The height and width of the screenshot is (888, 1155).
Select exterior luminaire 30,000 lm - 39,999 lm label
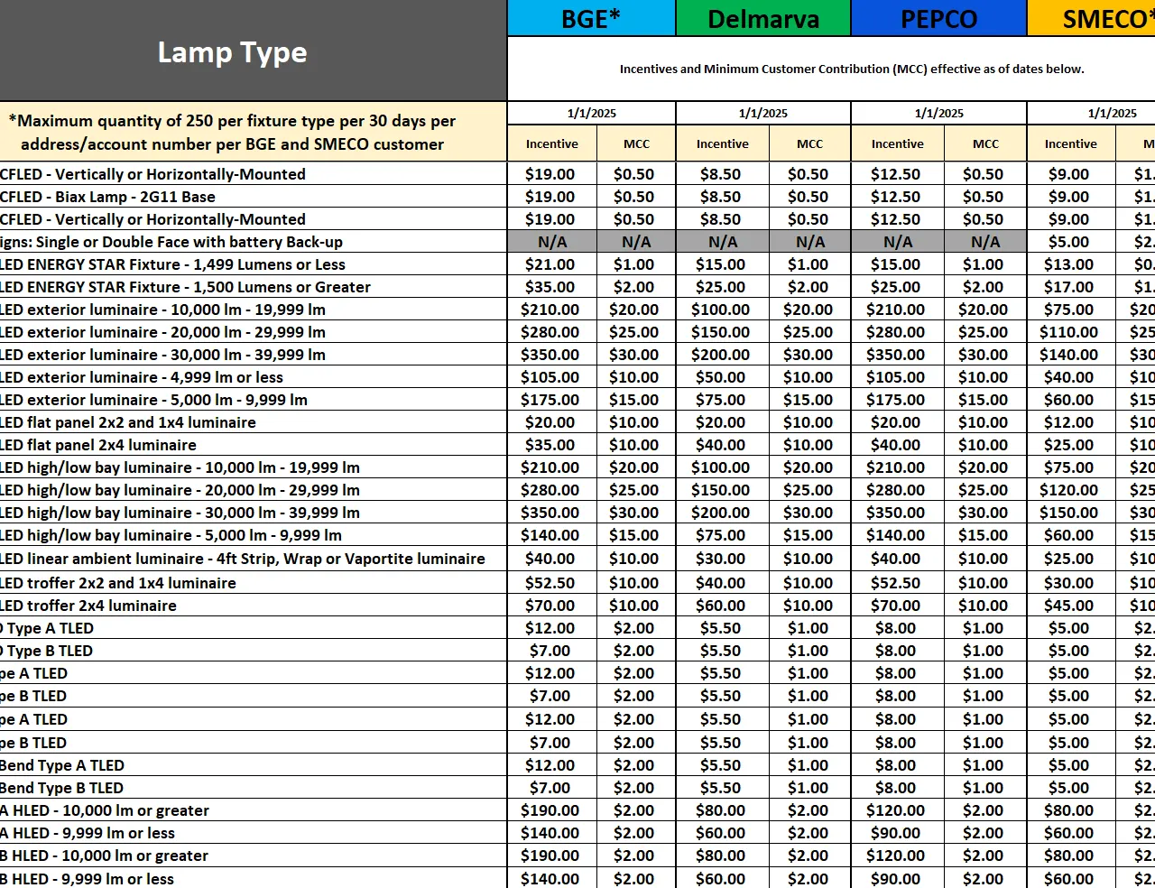(x=163, y=355)
